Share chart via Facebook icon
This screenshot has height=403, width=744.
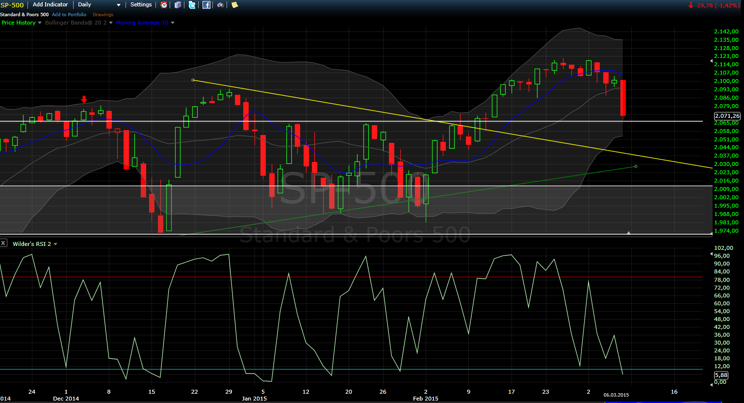coord(206,5)
